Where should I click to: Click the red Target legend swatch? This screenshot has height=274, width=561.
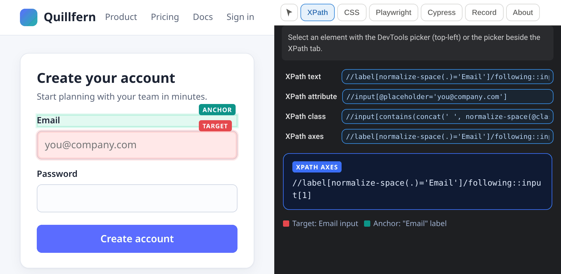(286, 224)
